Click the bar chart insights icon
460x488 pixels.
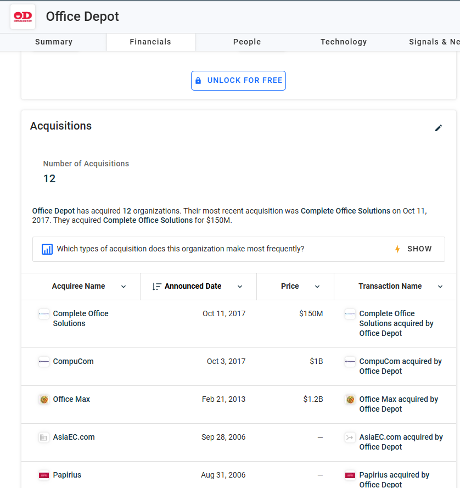tap(47, 249)
